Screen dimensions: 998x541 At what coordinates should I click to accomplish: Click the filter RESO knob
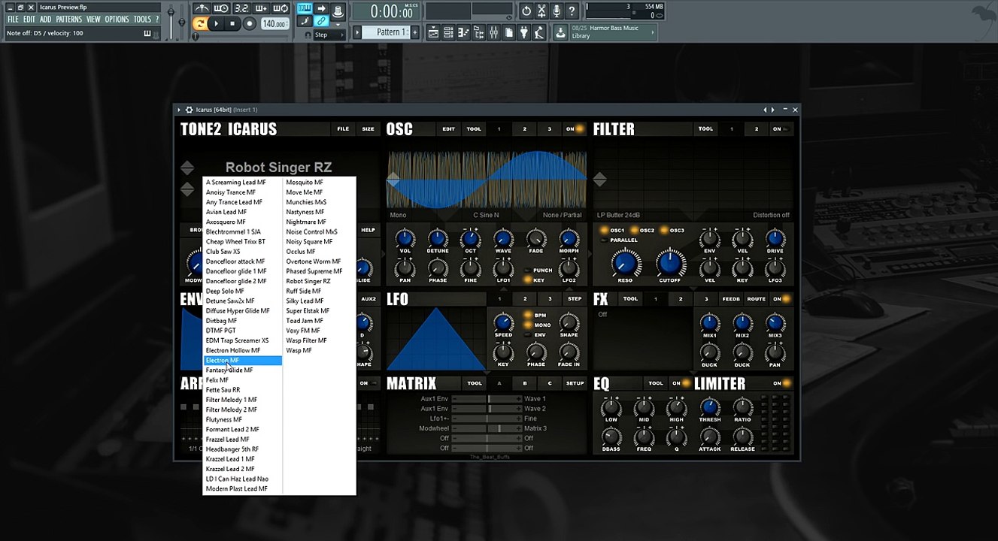click(624, 262)
